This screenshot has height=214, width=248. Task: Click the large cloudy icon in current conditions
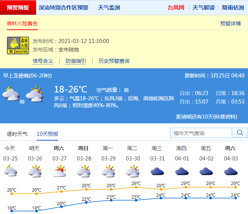coord(11,94)
